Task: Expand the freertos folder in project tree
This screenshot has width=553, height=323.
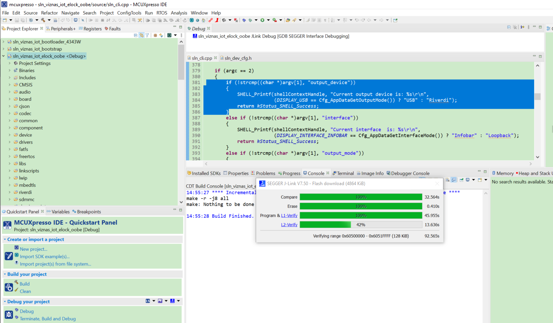Action: 10,157
